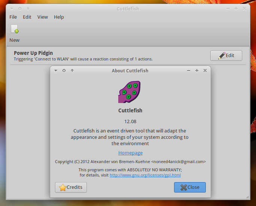Click shade up-arrow on main Cuttlefish window
The image size is (256, 206).
tap(28, 9)
